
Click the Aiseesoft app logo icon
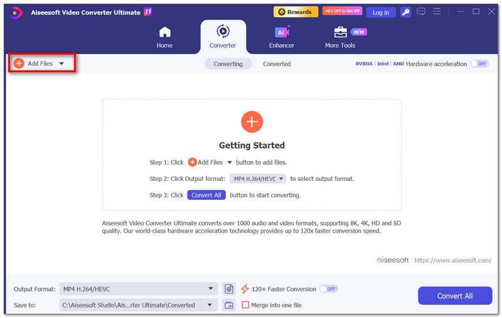(x=16, y=13)
